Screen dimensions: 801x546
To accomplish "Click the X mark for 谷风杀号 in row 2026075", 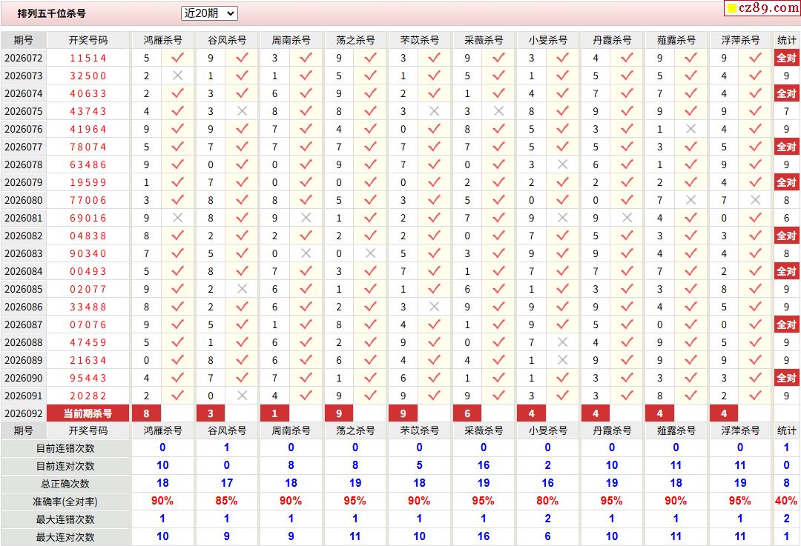I will click(x=242, y=111).
